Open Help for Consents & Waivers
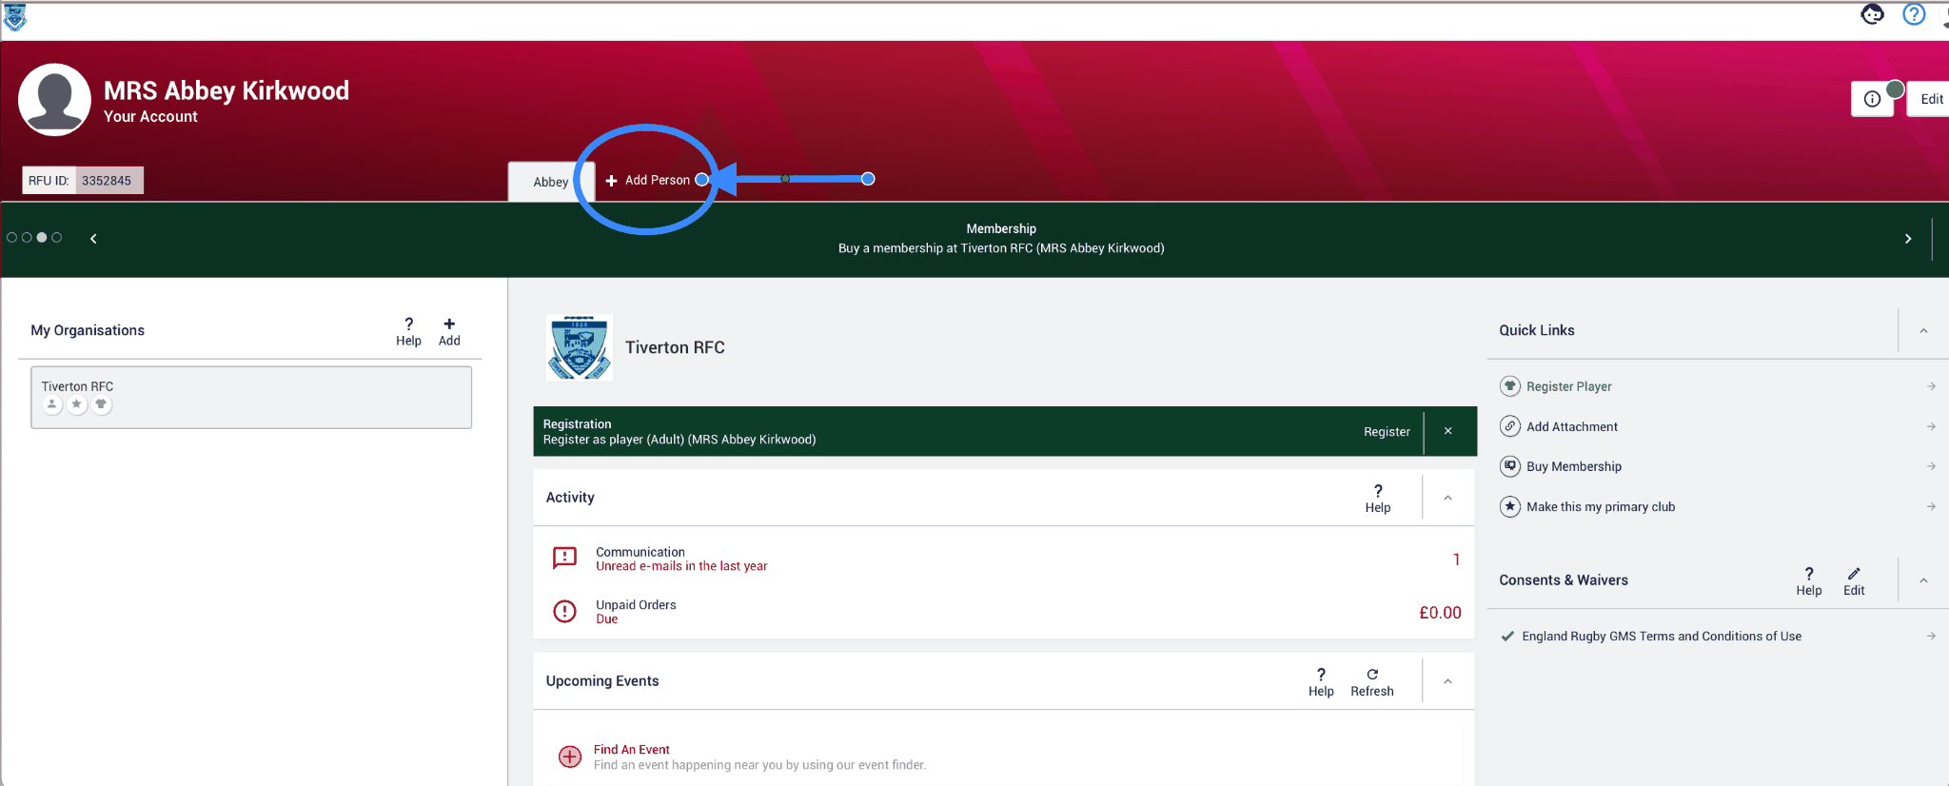Viewport: 1949px width, 786px height. pos(1809,581)
